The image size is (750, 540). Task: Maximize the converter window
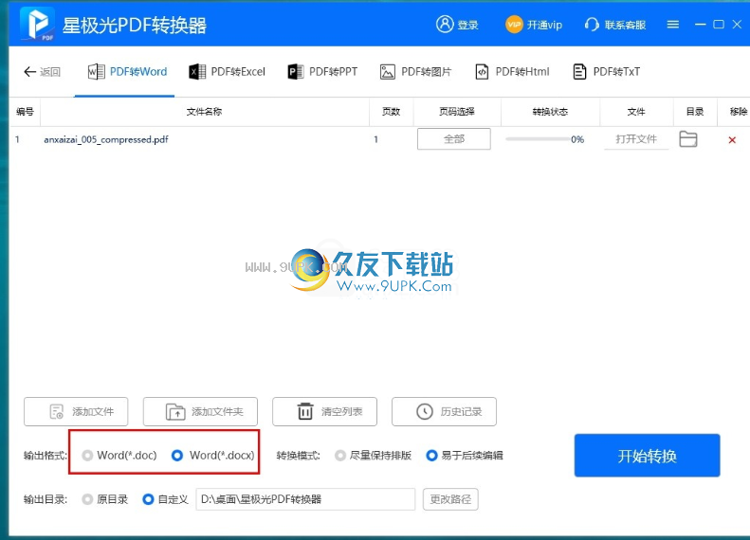click(719, 25)
